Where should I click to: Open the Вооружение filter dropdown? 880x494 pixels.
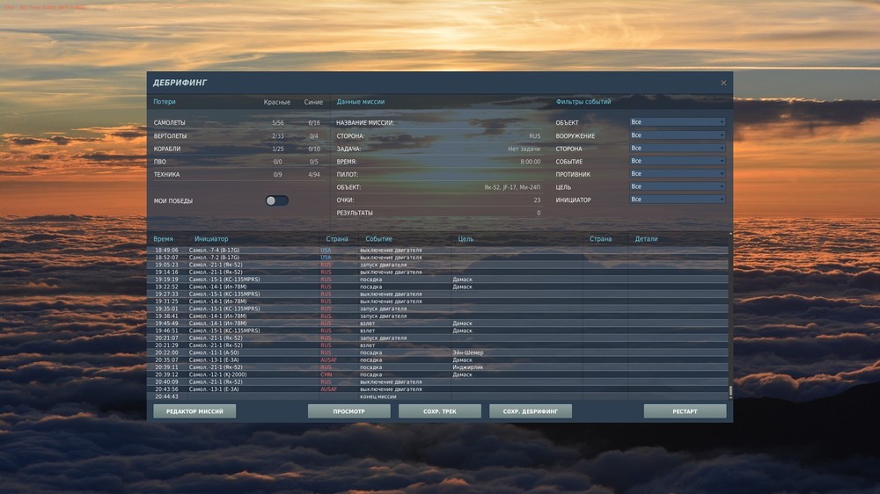pos(677,135)
